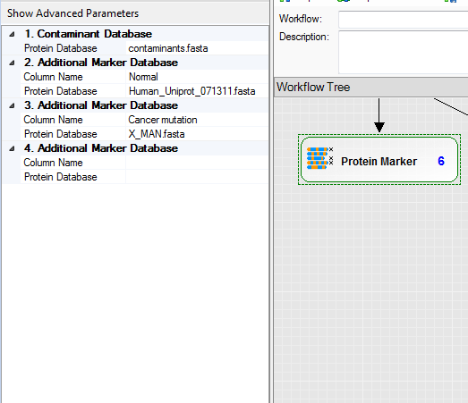Screen dimensions: 468x403
Task: Click 1. Contaminant Database heading
Action: [89, 34]
